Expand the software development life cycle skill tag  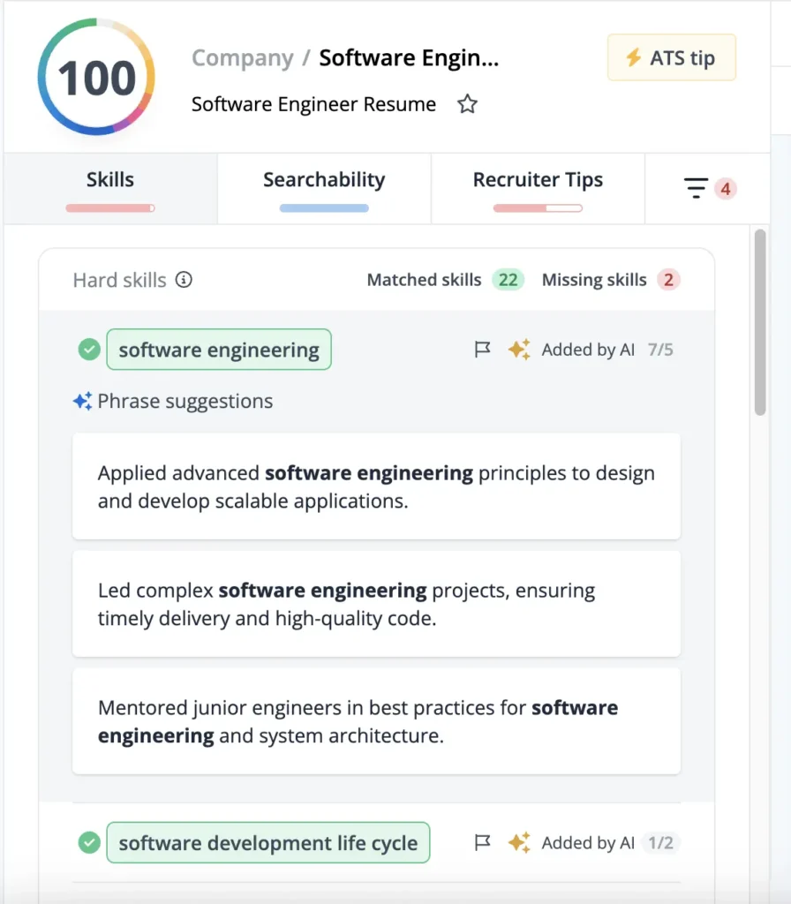[267, 843]
